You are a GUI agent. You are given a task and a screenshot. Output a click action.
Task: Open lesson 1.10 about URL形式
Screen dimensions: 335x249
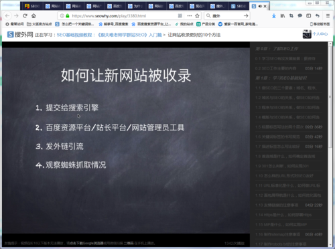[289, 176]
